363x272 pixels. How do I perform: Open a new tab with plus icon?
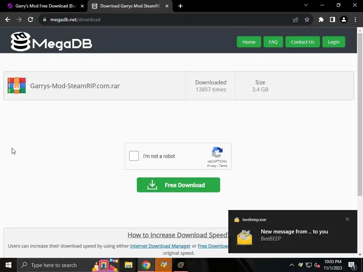180,6
